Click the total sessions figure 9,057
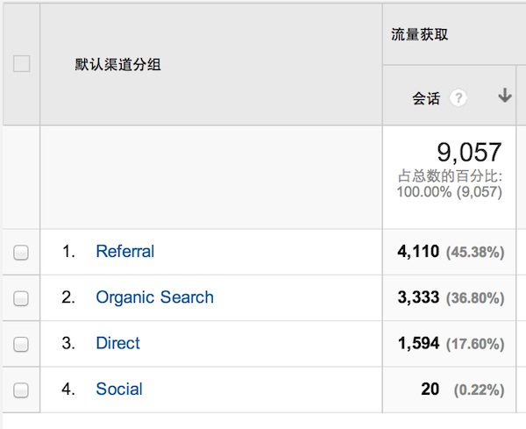526x429 pixels. 469,152
